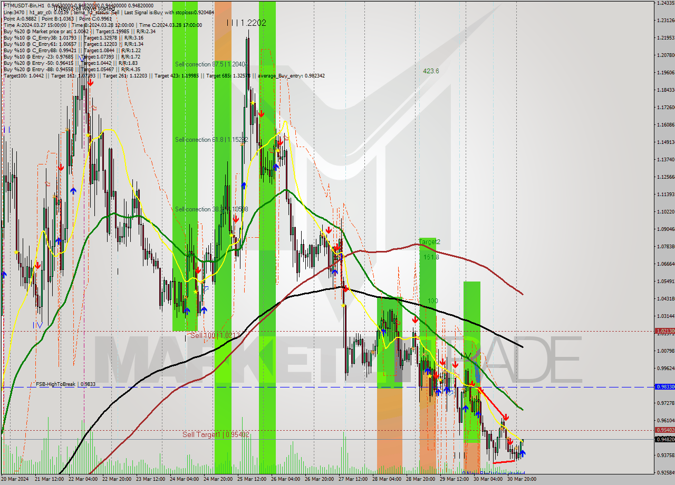The height and width of the screenshot is (485, 675).
Task: Click the 'Sell Target1 | 0.95402' label
Action: [216, 434]
